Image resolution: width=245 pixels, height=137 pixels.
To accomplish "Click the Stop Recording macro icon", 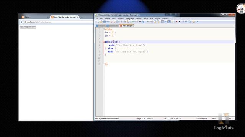I will 180,22.
